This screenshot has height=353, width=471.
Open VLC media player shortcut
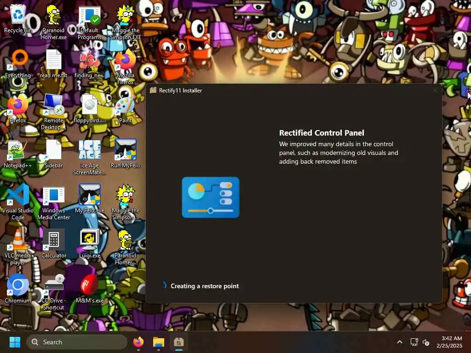click(x=18, y=247)
